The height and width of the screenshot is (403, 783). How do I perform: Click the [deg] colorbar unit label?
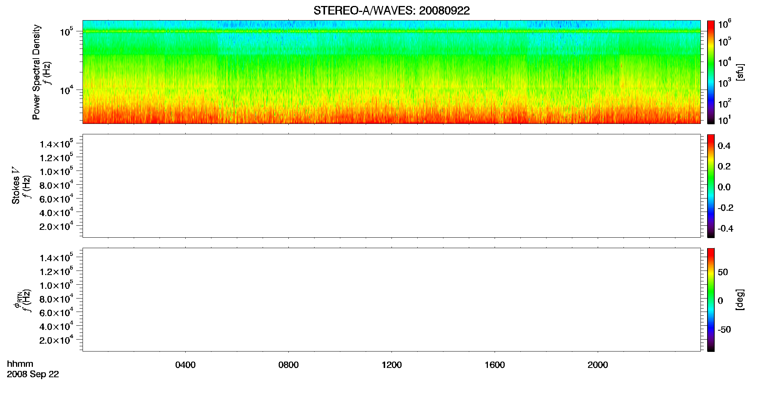point(740,300)
